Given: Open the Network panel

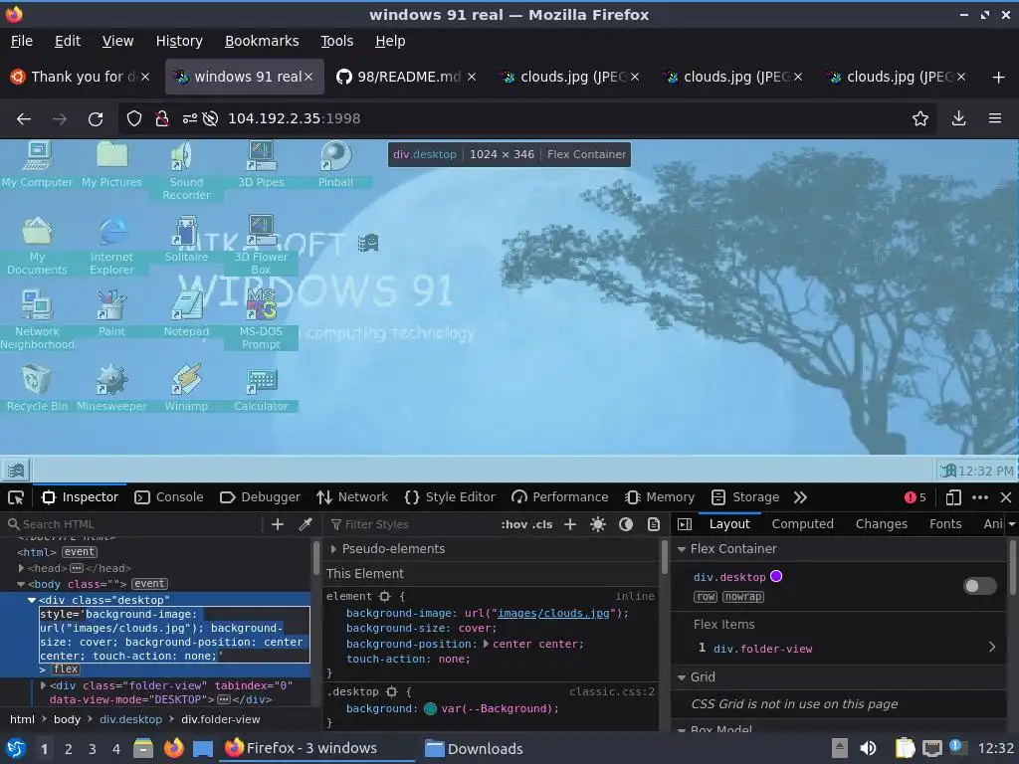Looking at the screenshot, I should pos(352,497).
